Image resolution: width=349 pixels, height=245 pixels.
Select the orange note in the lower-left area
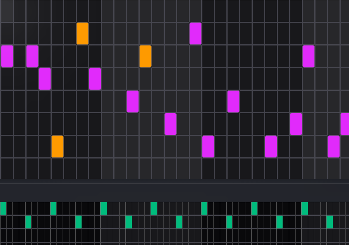[x=57, y=146]
